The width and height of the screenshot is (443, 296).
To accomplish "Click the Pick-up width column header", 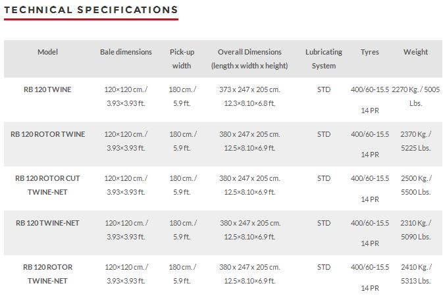I will [182, 59].
